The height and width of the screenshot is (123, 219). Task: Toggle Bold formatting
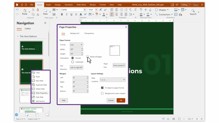click(x=62, y=14)
